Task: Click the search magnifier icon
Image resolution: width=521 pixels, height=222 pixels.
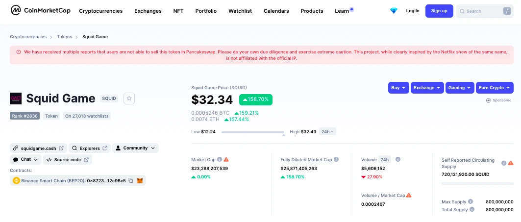Action: [x=462, y=11]
